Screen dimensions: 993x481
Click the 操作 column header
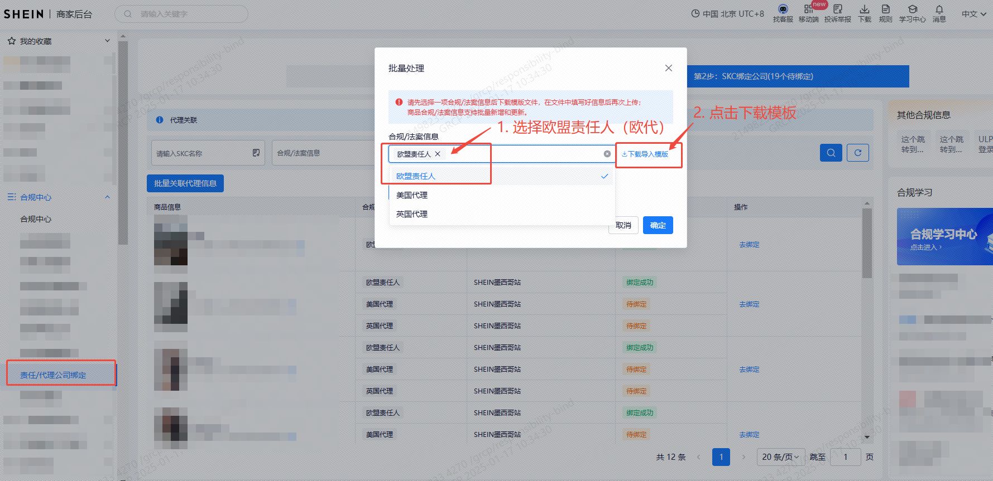click(741, 207)
